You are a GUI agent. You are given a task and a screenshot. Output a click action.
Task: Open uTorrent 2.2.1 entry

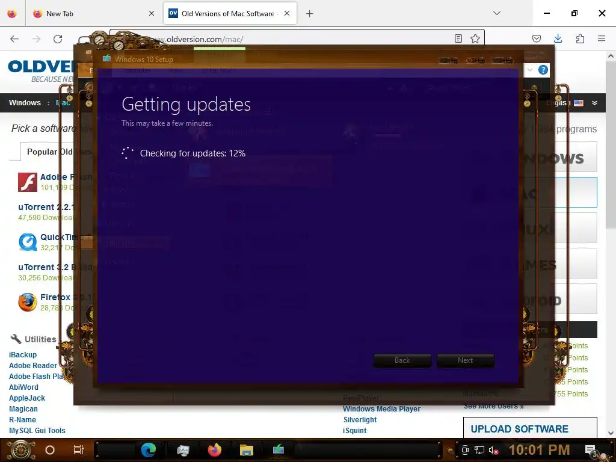click(x=46, y=207)
